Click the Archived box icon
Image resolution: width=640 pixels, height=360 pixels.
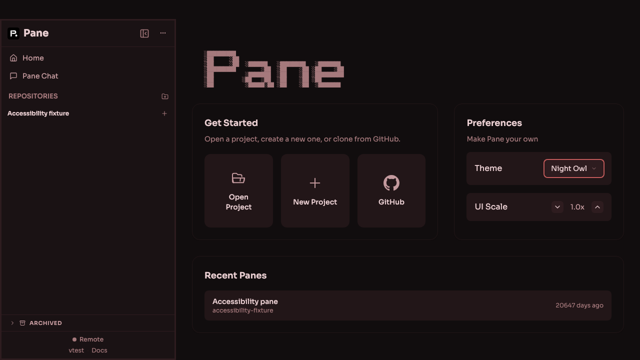pos(22,323)
